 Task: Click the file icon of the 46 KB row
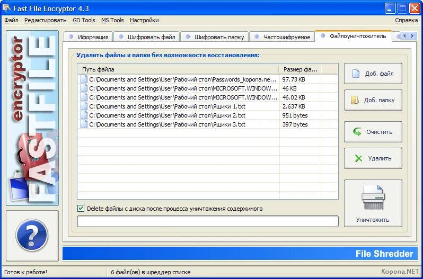click(x=84, y=88)
